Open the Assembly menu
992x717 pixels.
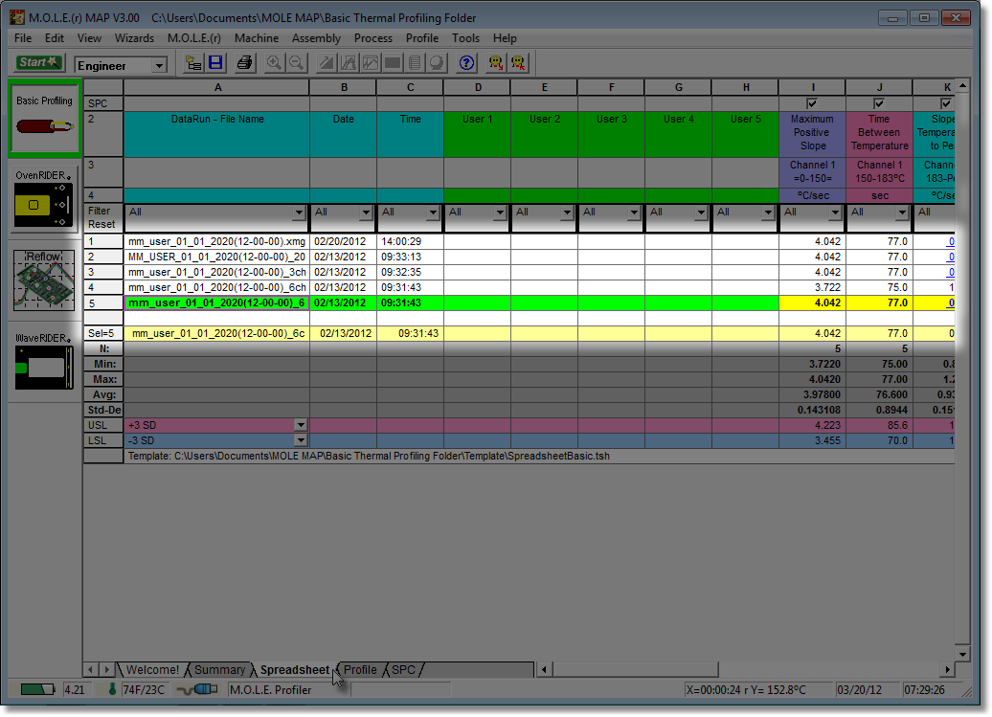pyautogui.click(x=316, y=38)
